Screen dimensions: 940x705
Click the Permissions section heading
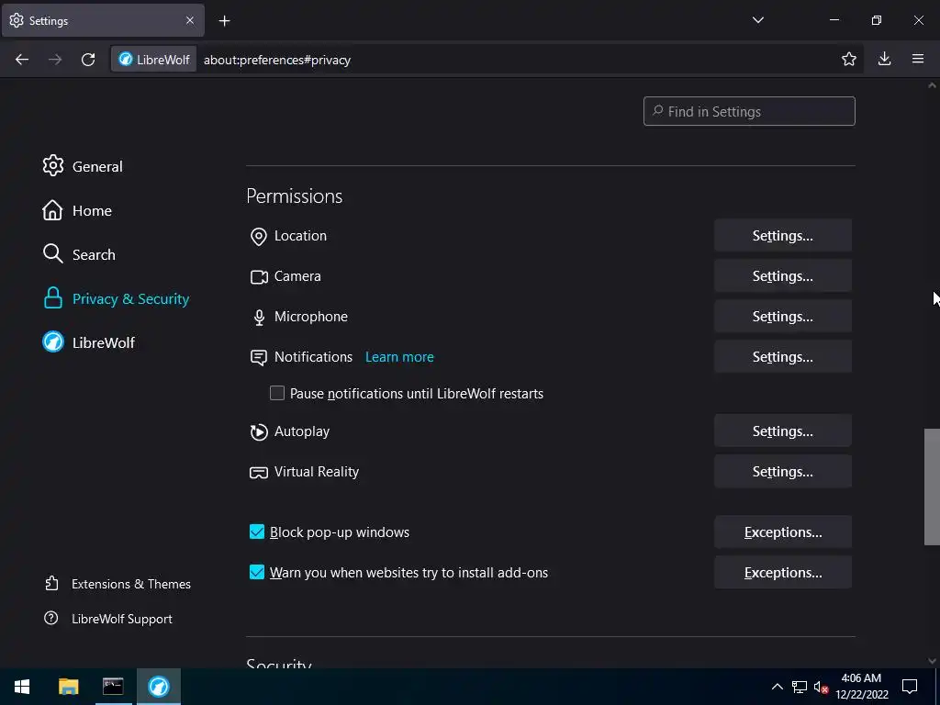tap(295, 196)
